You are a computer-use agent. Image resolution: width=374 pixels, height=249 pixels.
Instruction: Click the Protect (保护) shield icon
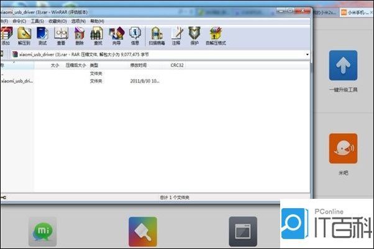[x=194, y=36]
